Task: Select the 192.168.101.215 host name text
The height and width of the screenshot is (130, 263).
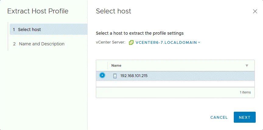Action: [134, 76]
